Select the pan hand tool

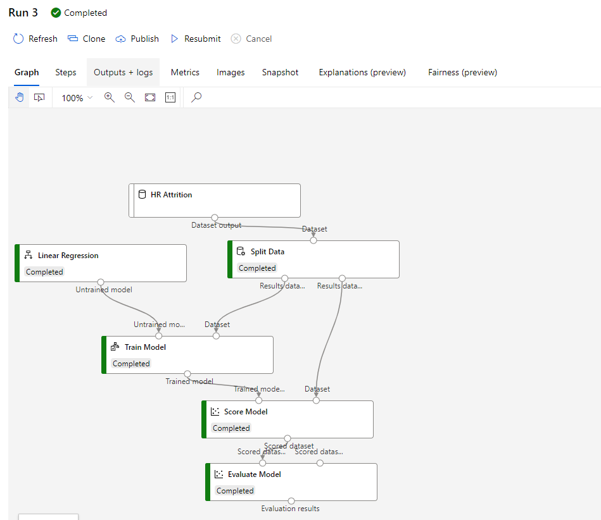[19, 97]
